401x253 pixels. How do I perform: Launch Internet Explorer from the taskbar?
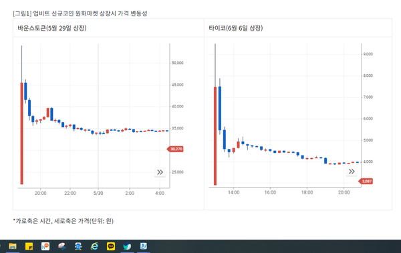tap(94, 246)
